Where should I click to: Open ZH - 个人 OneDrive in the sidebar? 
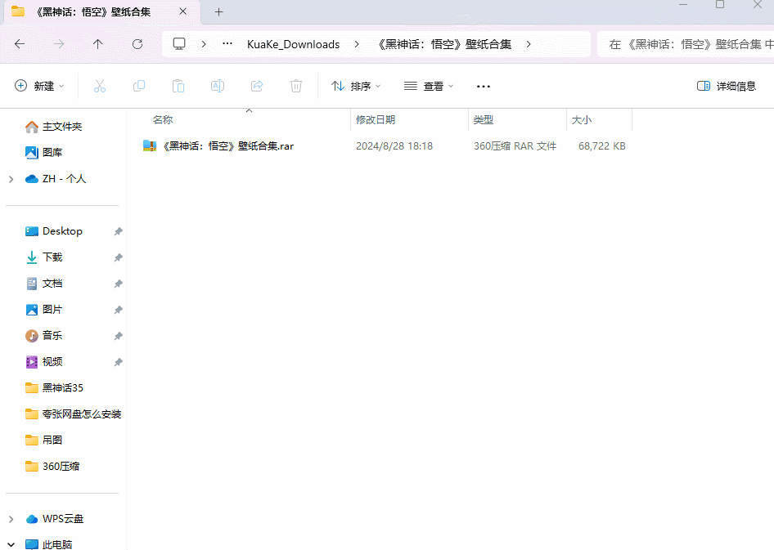[x=56, y=179]
